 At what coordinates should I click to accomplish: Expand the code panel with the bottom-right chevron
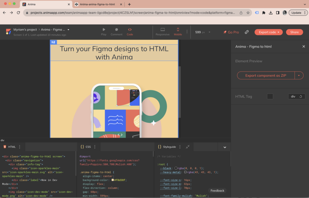[x=224, y=147]
